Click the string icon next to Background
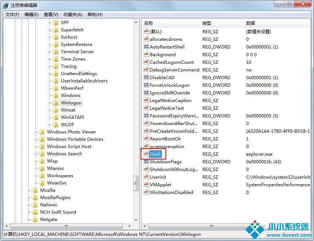The height and width of the screenshot is (241, 314). click(x=146, y=54)
